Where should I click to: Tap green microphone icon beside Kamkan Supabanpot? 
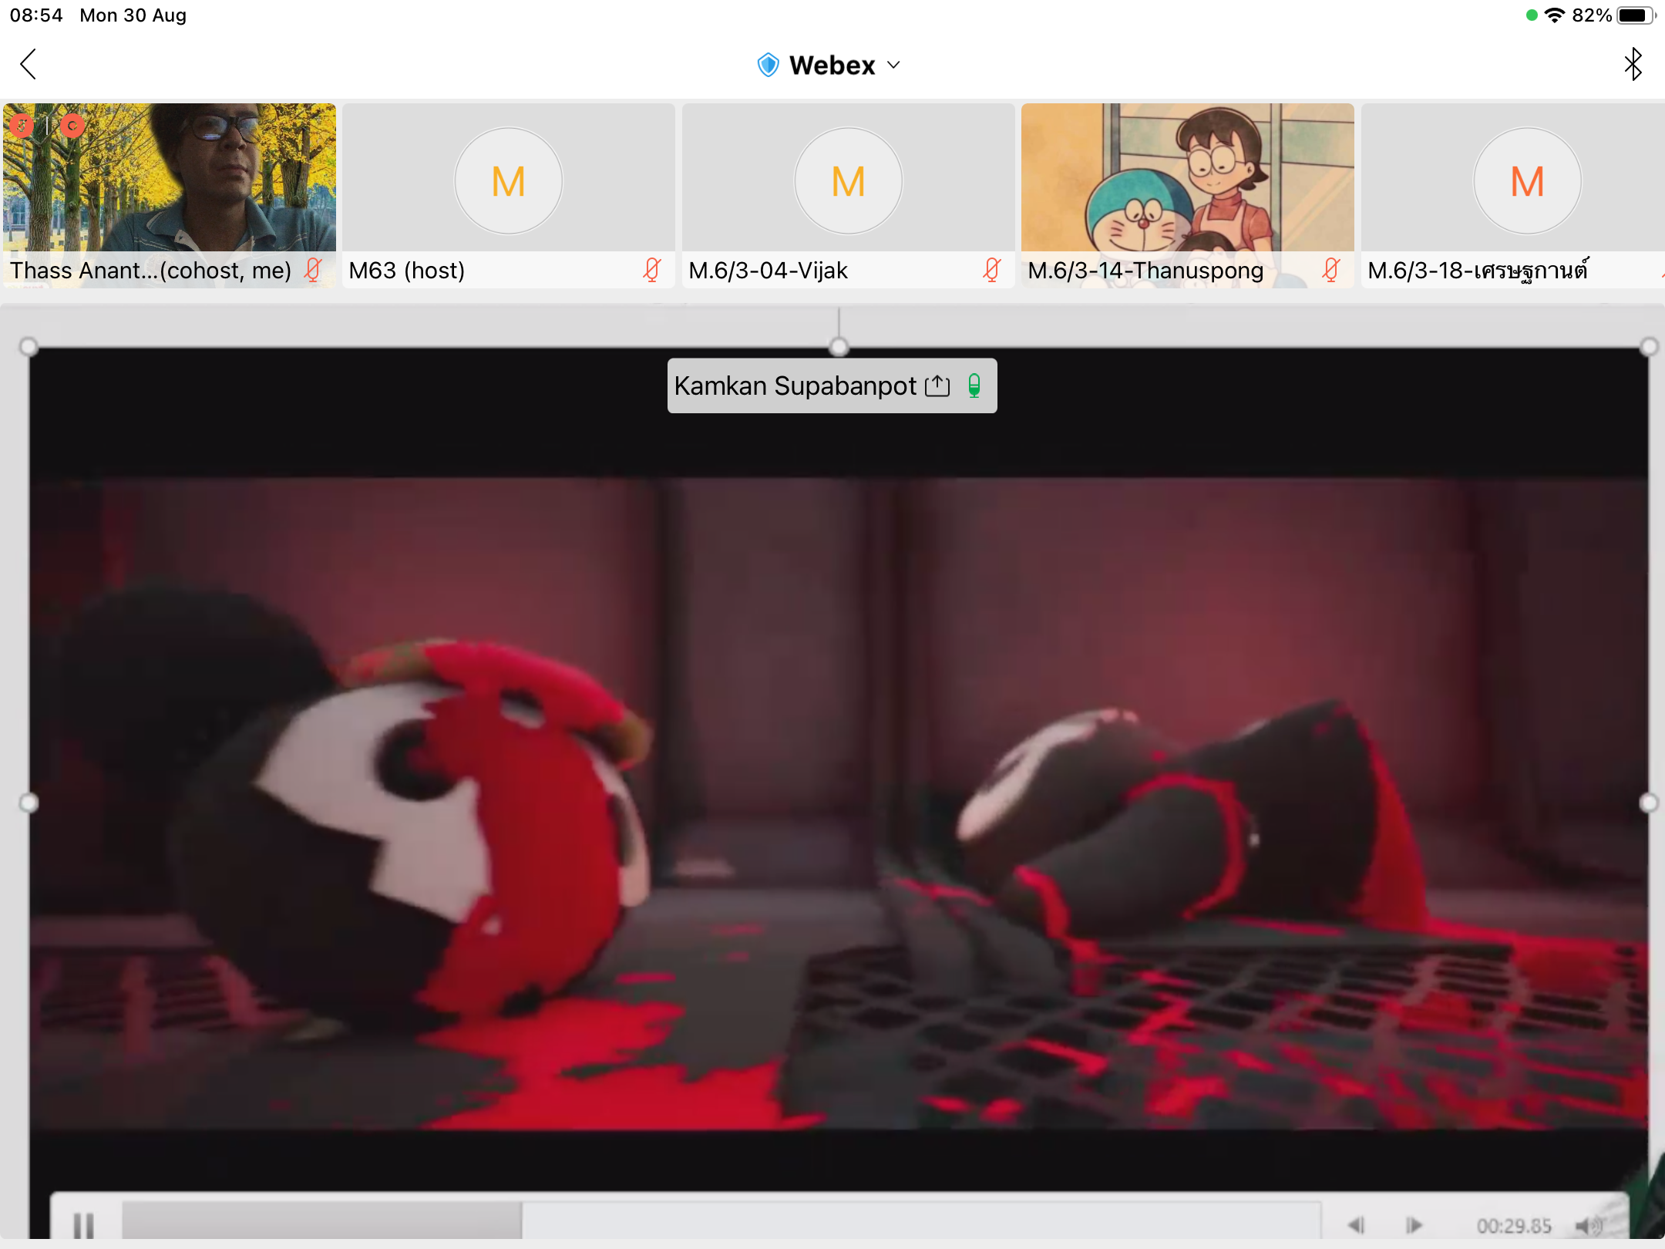[974, 385]
